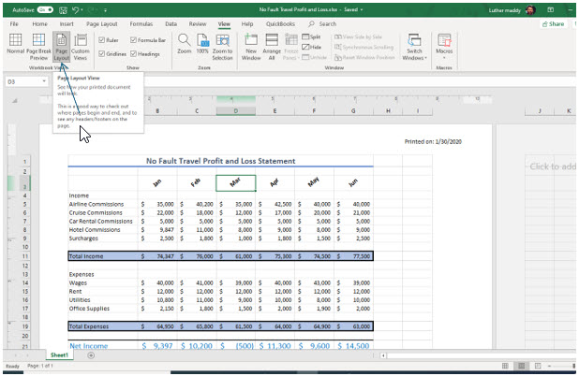Open a New Window
579x376 pixels.
click(x=251, y=47)
